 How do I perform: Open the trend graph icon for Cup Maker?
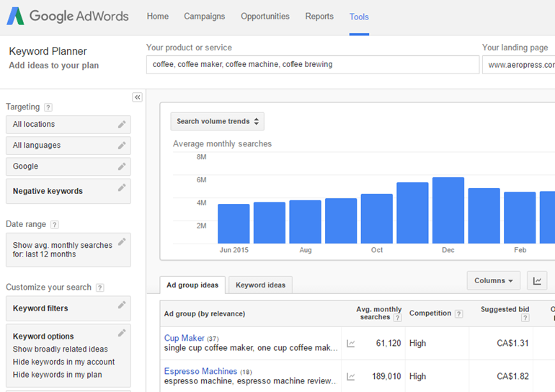pyautogui.click(x=350, y=344)
